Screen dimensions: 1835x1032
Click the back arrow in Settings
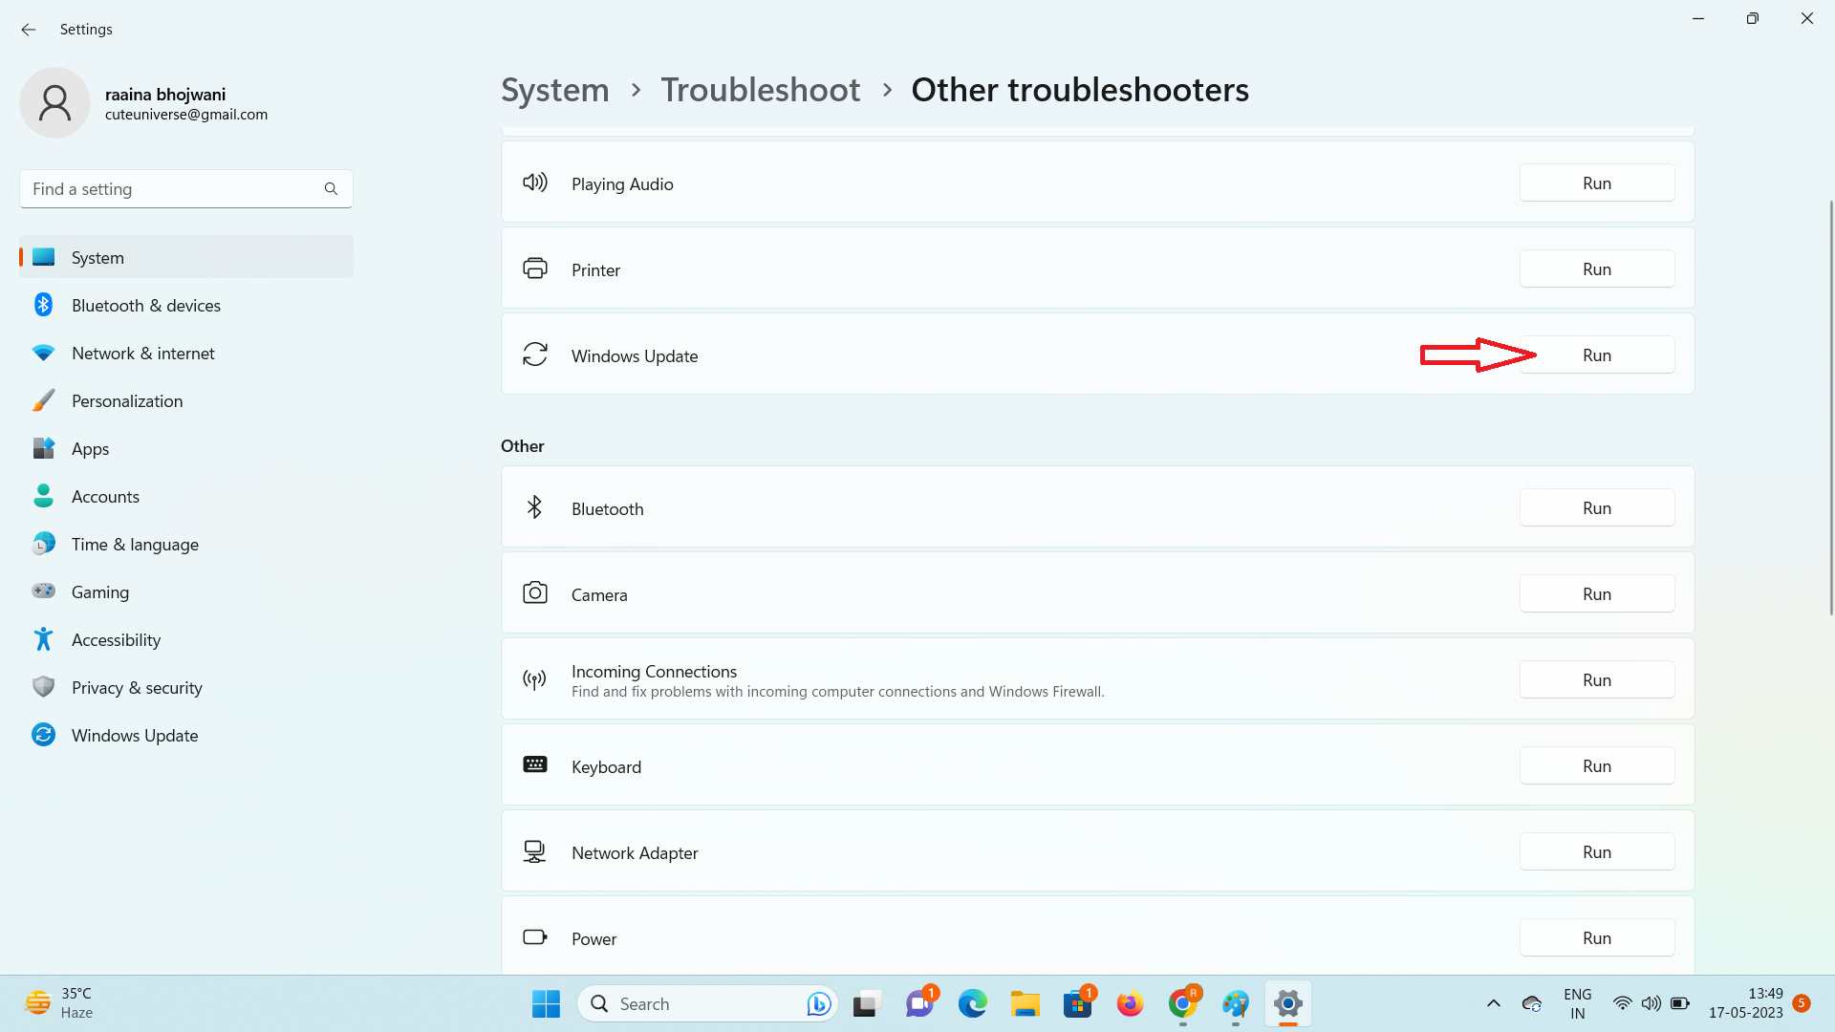click(x=29, y=30)
